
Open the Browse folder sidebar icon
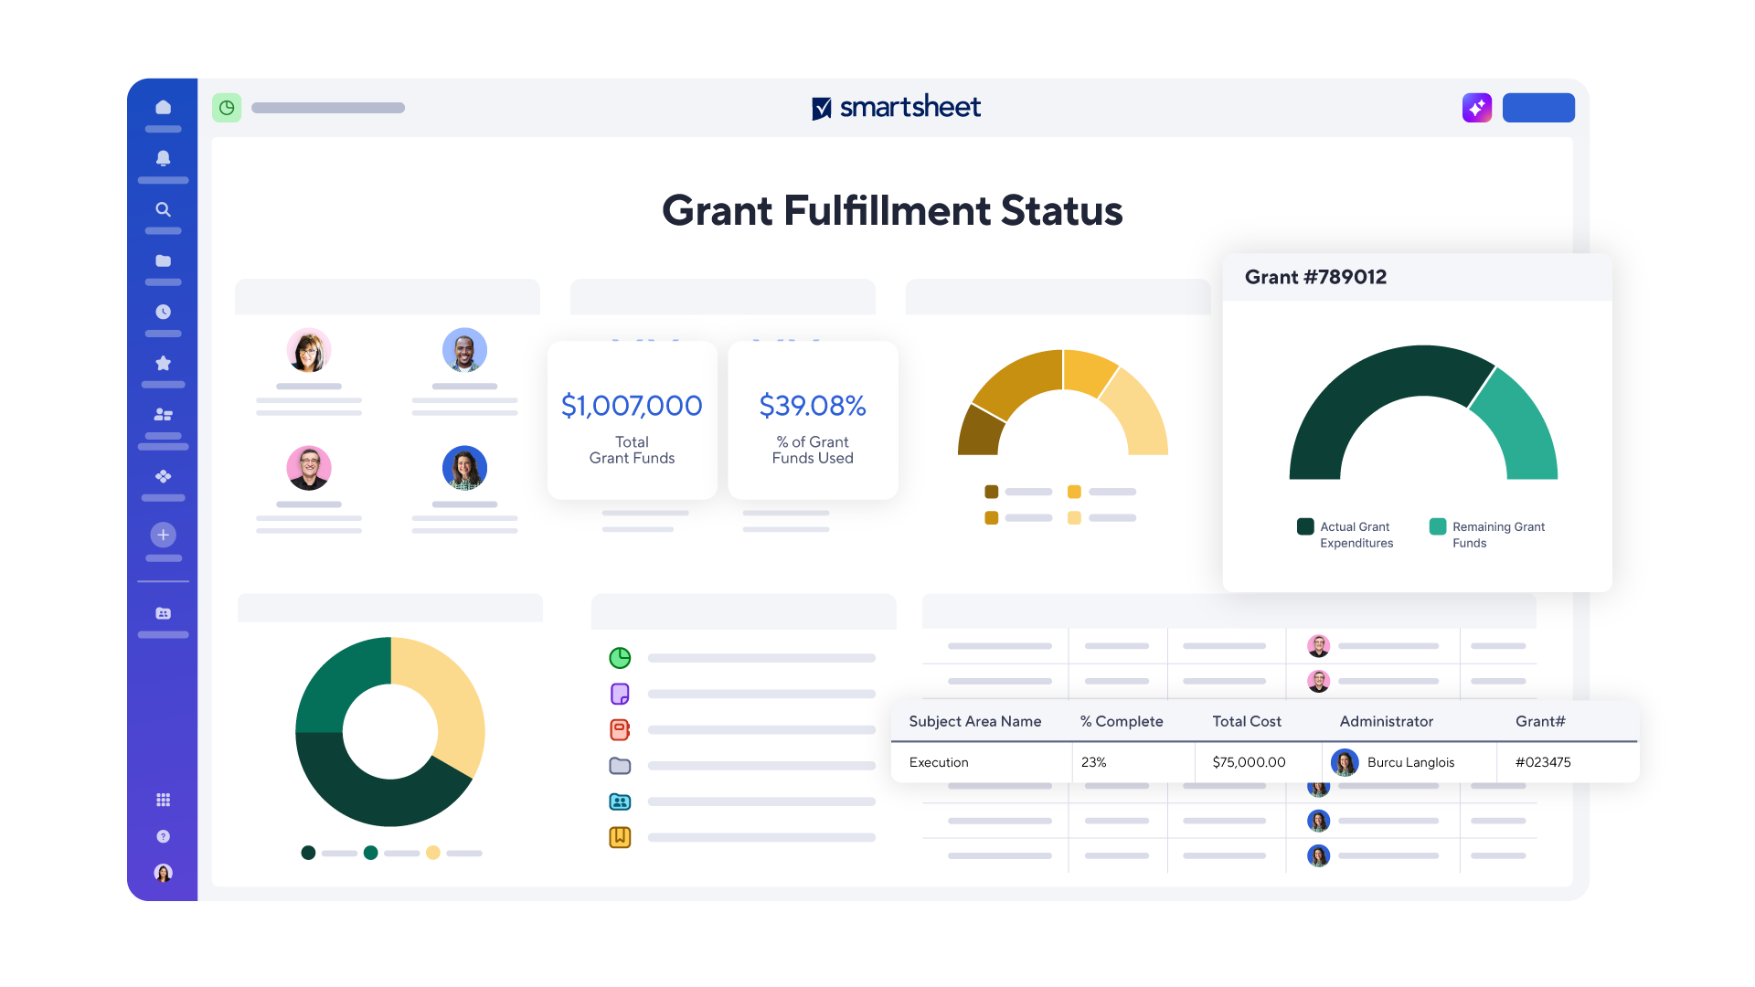pyautogui.click(x=163, y=260)
